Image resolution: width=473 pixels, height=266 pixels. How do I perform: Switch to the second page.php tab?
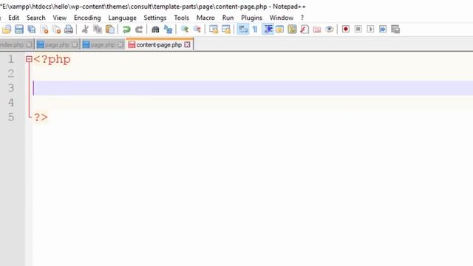(x=103, y=44)
